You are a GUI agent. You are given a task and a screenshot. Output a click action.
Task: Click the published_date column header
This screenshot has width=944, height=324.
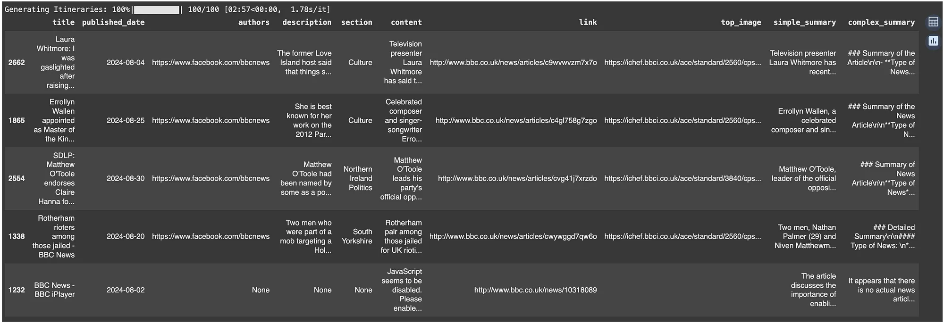coord(113,22)
